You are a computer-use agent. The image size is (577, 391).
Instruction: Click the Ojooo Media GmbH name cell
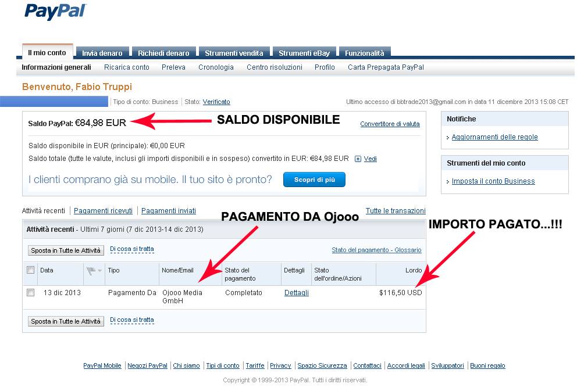(x=182, y=297)
